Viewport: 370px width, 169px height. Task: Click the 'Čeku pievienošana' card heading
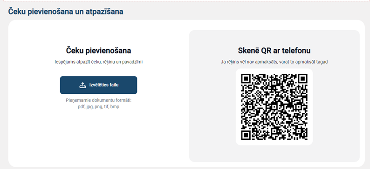[98, 51]
